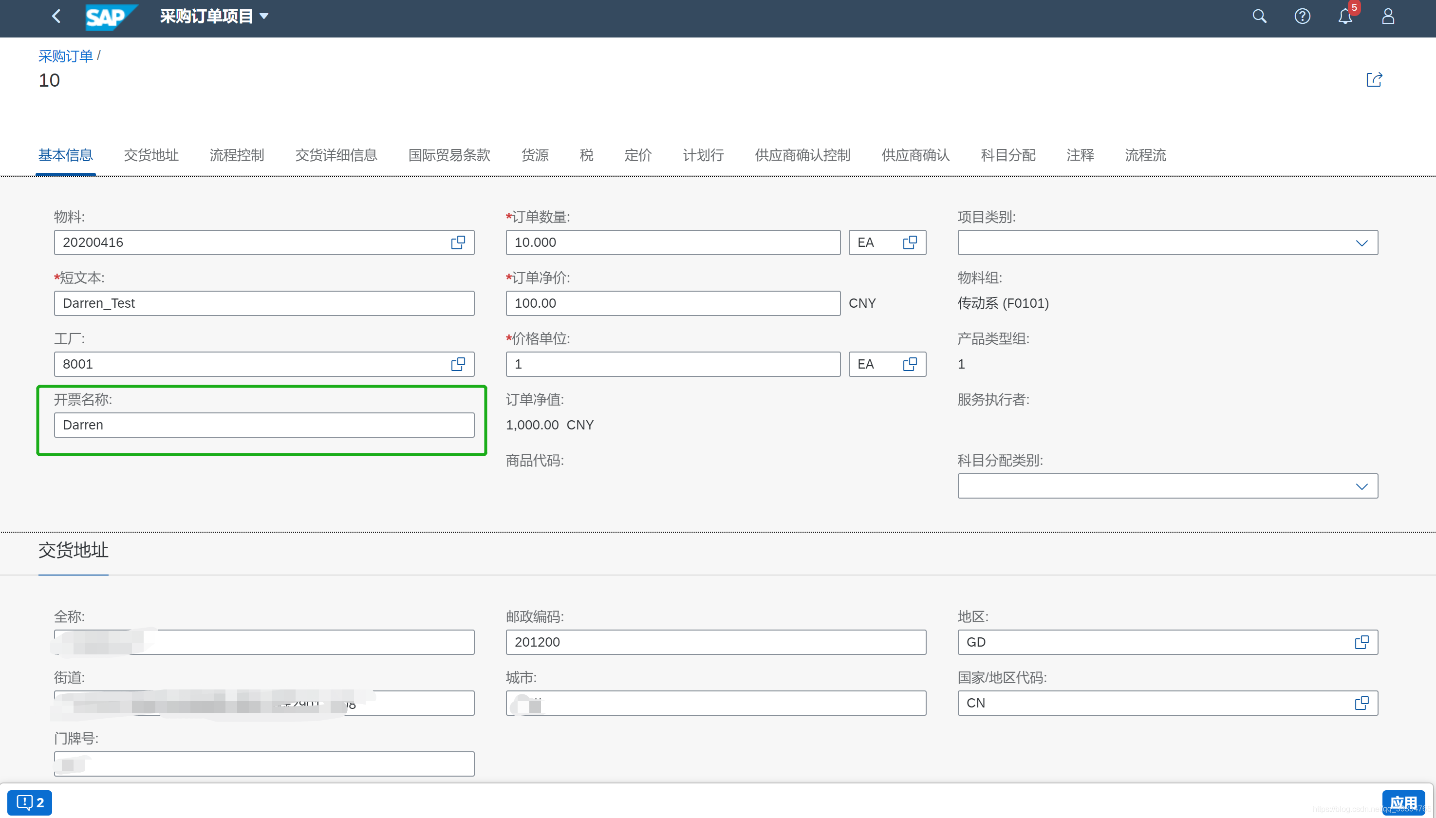Click the 订单净价 input with 100.00

tap(673, 303)
